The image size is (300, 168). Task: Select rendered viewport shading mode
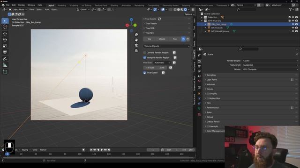coord(185,9)
